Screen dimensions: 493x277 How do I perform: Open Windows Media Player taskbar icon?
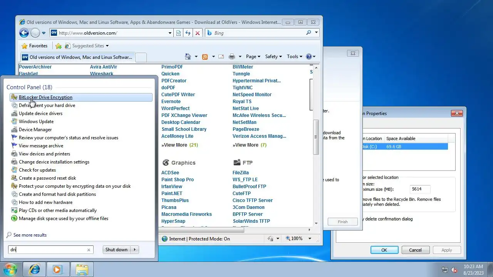pos(58,270)
